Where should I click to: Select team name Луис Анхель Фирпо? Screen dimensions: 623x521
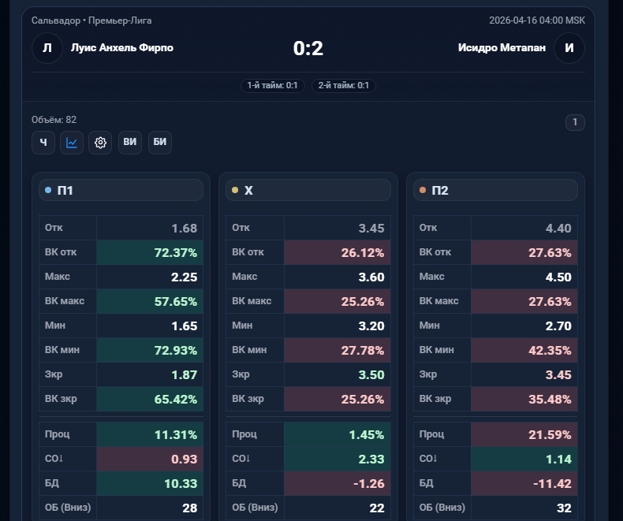tap(122, 47)
